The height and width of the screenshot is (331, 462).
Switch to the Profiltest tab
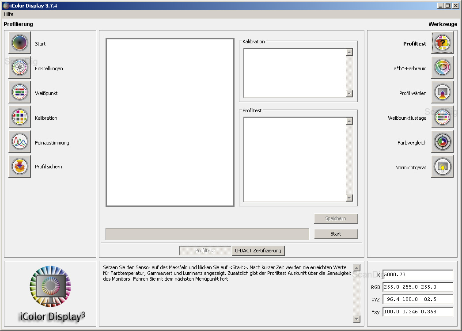pos(205,251)
